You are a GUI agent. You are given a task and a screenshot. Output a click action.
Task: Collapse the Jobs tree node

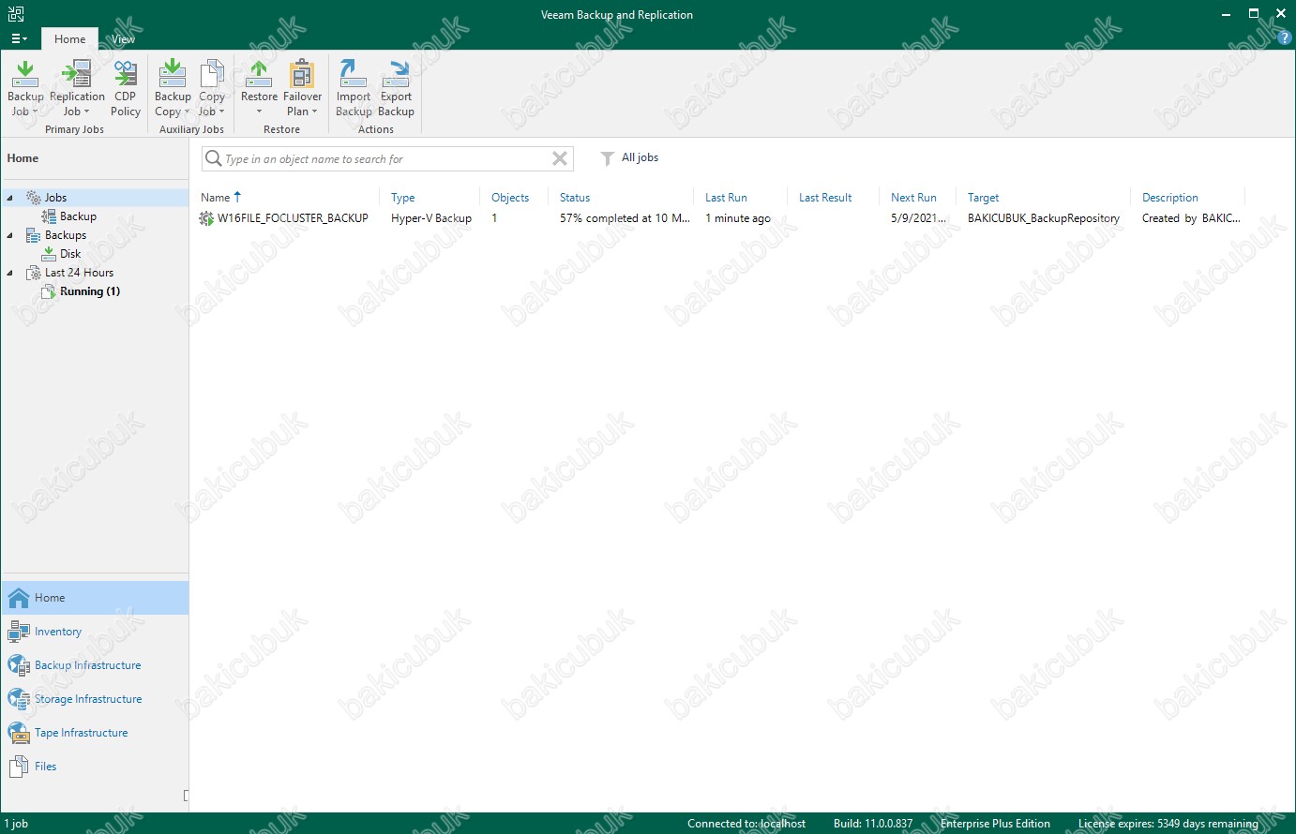10,198
